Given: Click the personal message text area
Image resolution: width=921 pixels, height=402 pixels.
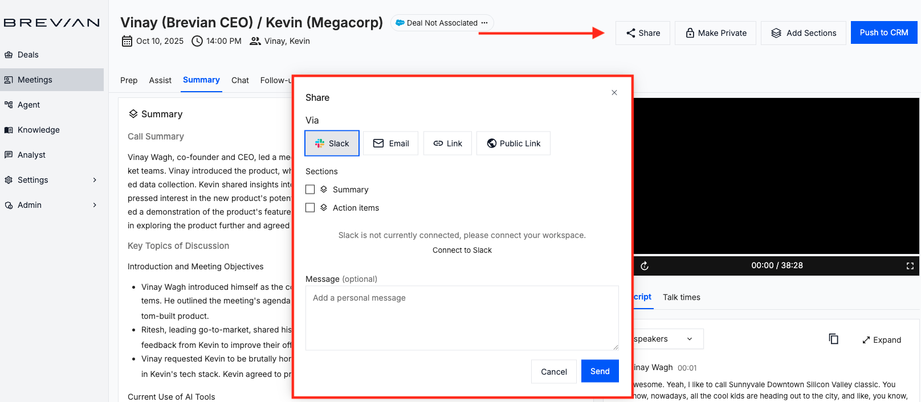Looking at the screenshot, I should point(462,317).
